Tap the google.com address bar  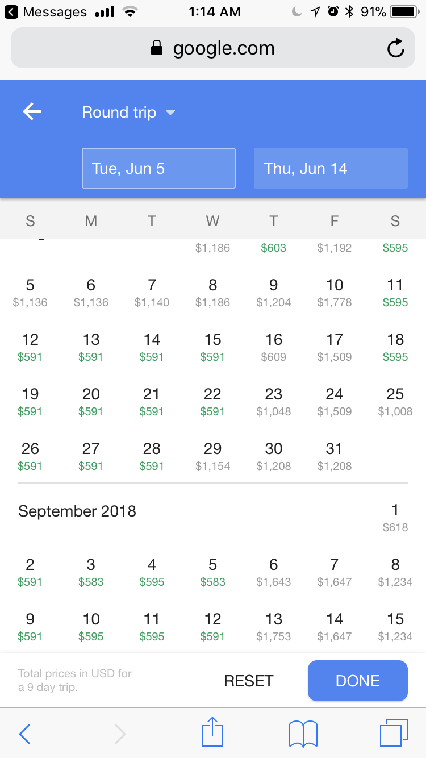[x=213, y=48]
